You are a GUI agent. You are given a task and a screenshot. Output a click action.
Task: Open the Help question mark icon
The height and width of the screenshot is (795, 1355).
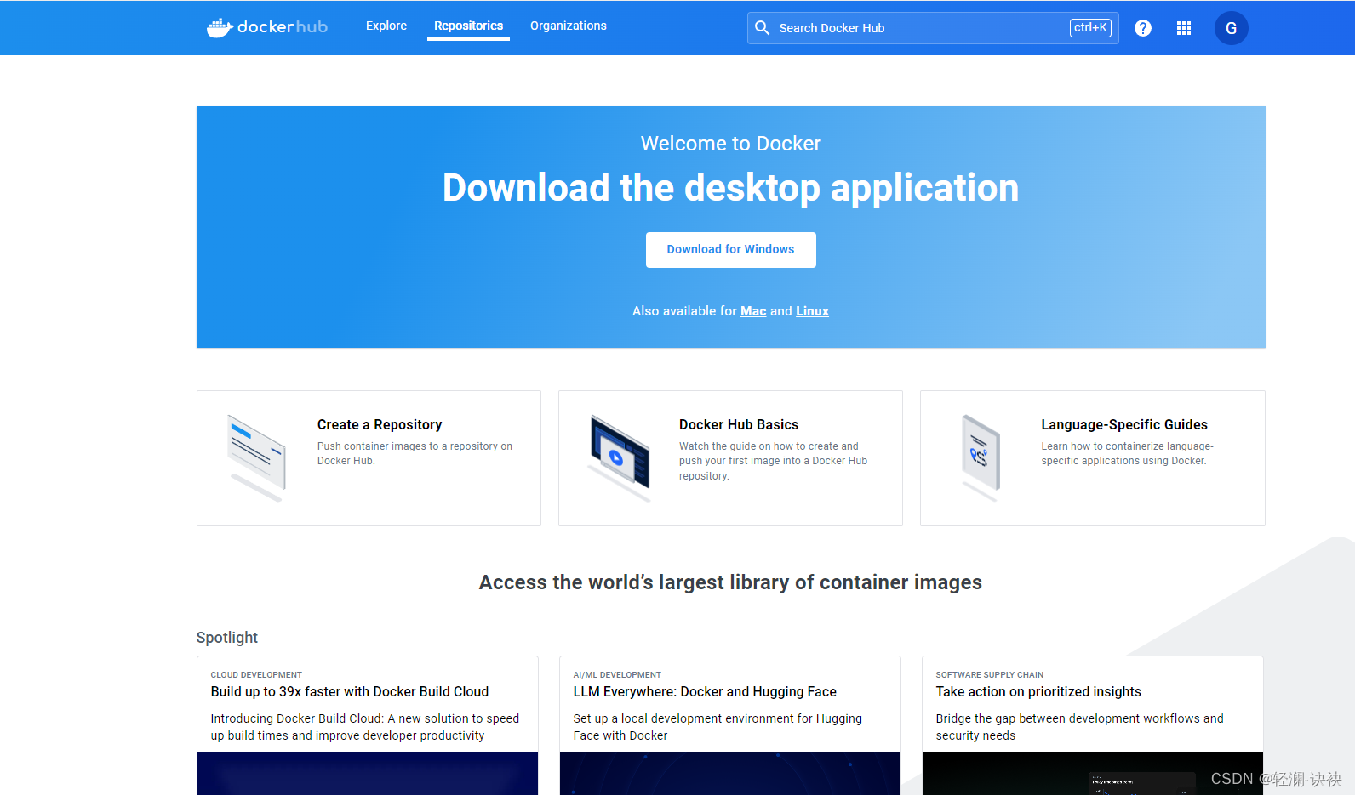click(1143, 28)
